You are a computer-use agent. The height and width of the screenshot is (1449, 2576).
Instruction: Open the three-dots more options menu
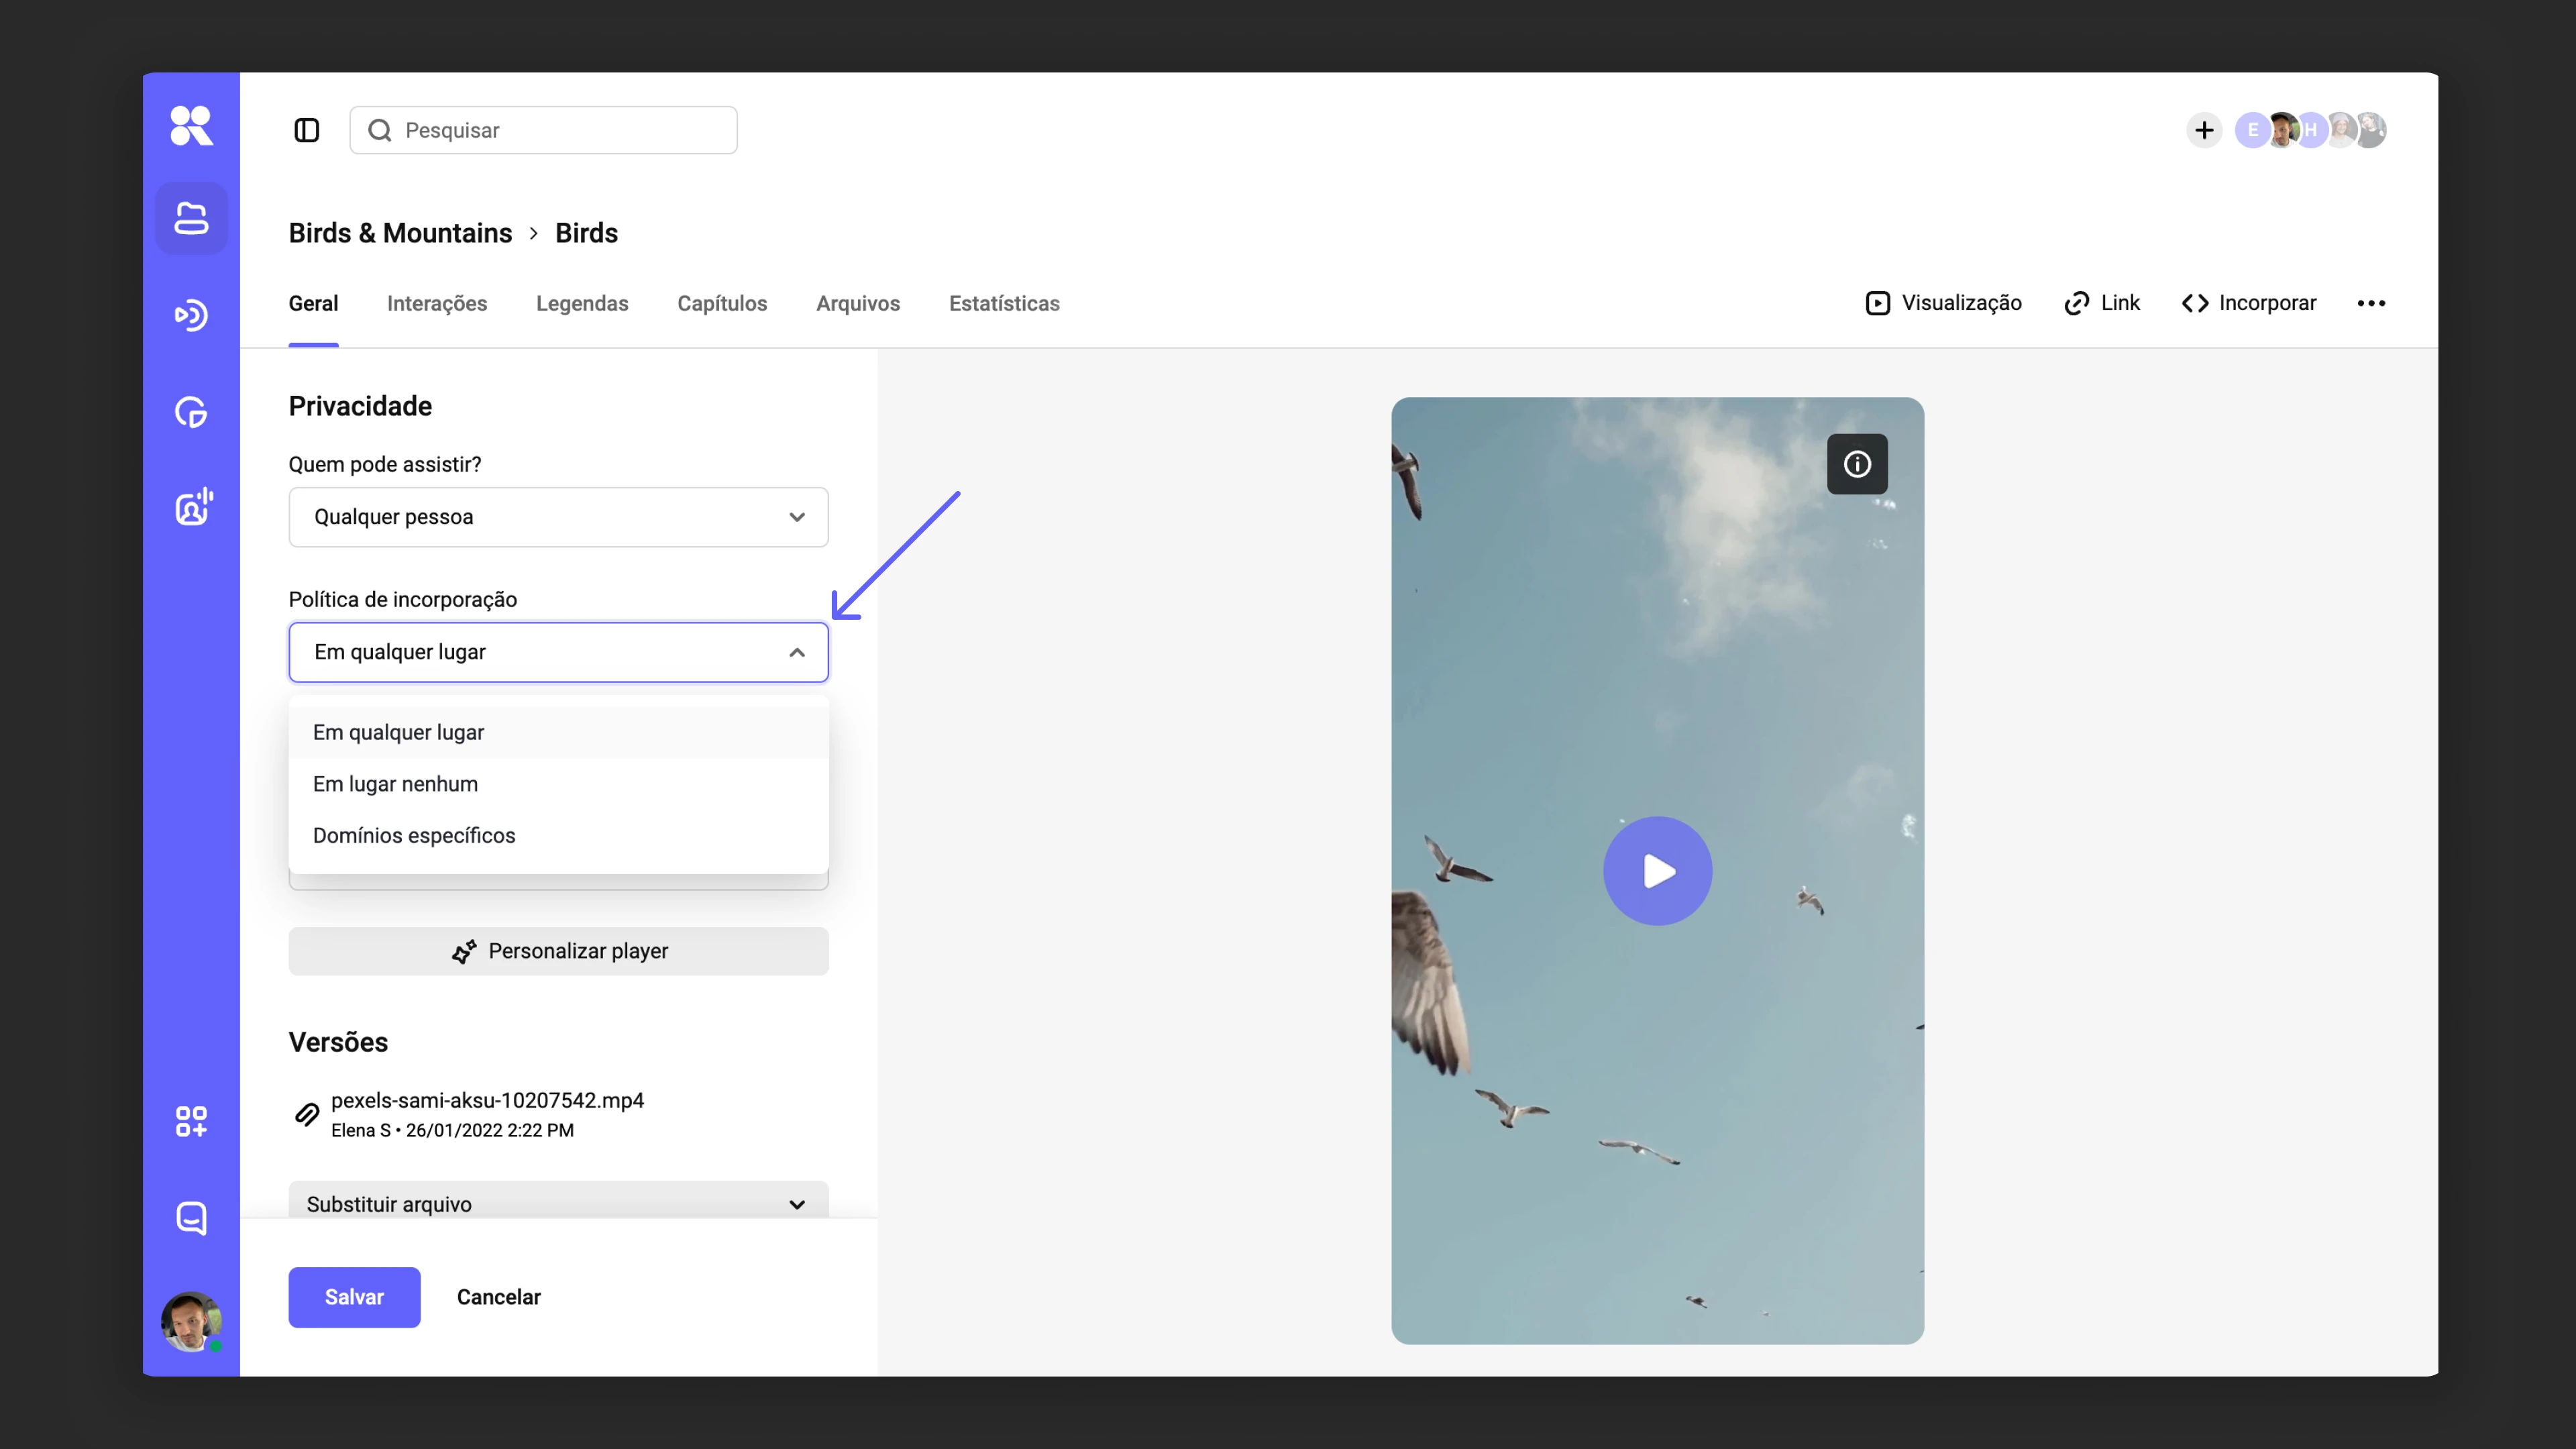pos(2371,303)
